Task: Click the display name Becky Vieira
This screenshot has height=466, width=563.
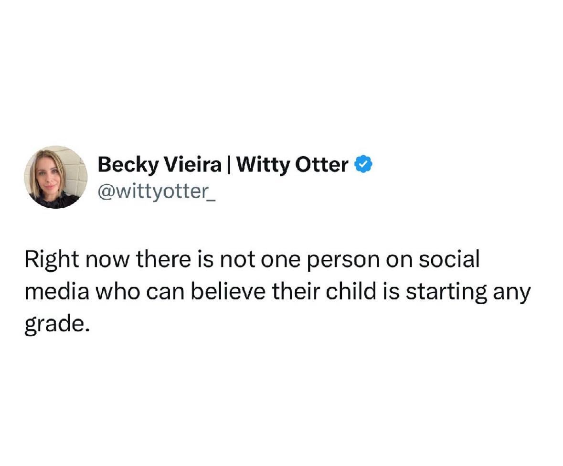Action: [x=159, y=165]
